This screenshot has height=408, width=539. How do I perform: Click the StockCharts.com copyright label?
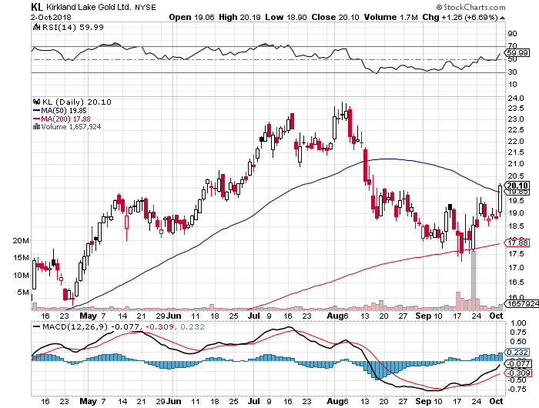[470, 7]
